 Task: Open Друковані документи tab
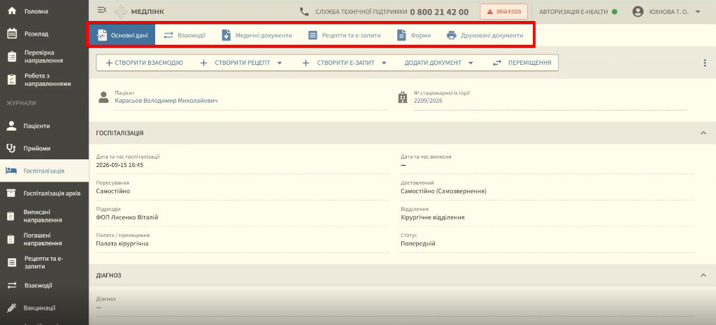coord(485,35)
